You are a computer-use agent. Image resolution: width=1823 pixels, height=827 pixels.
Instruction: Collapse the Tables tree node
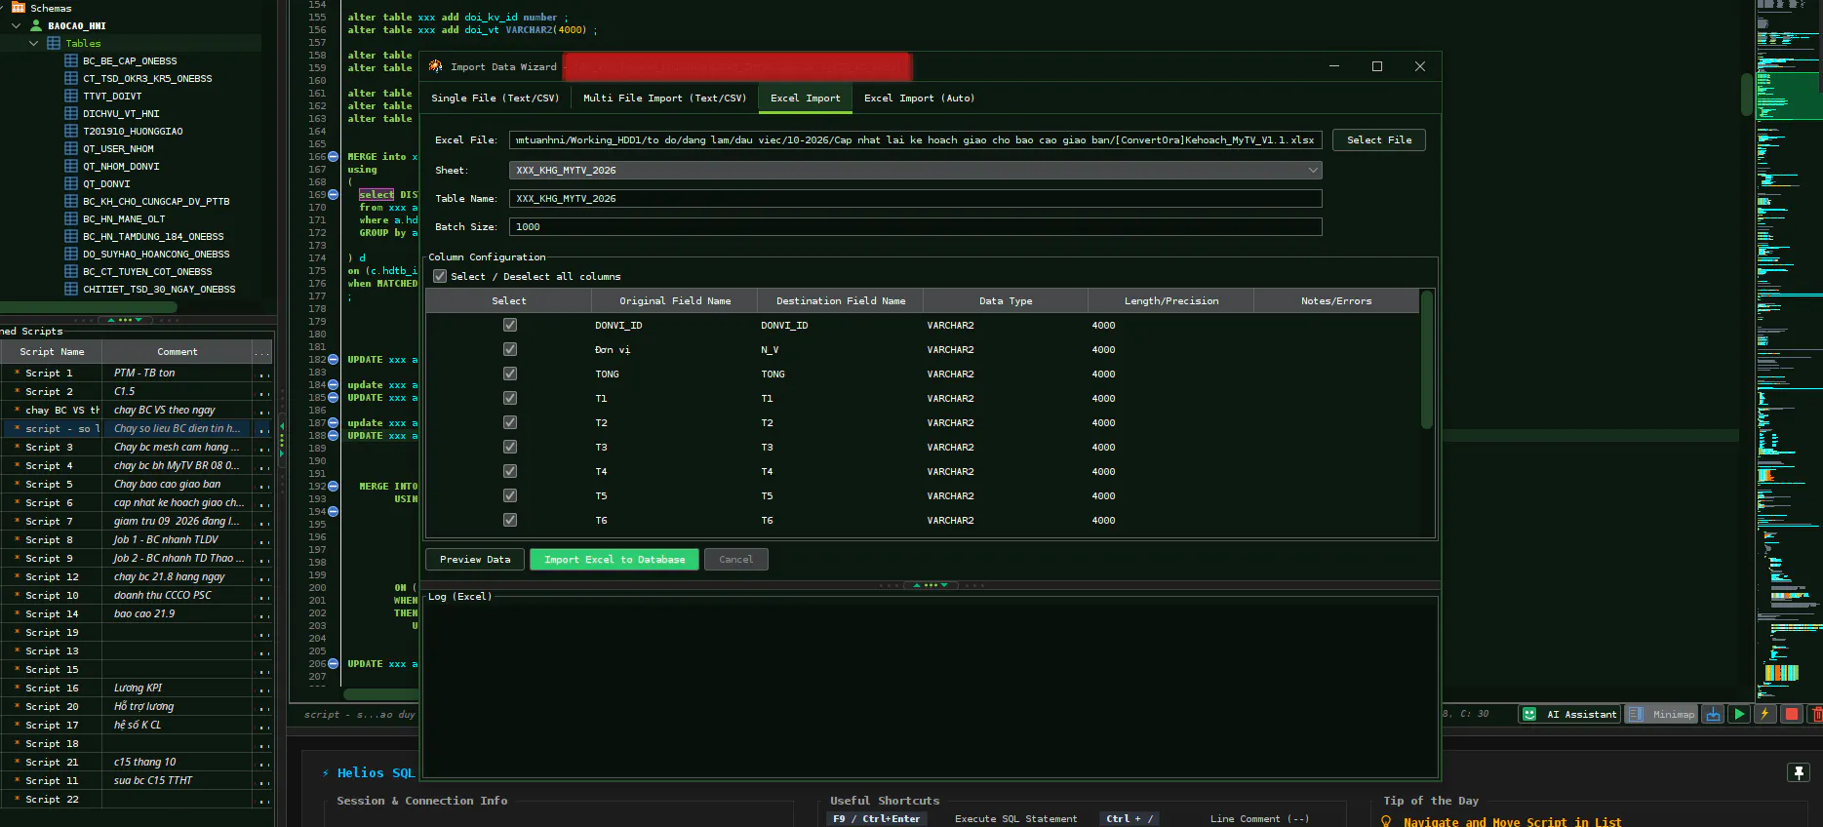coord(34,43)
